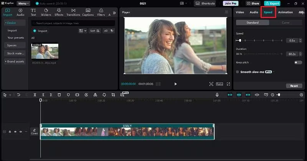Screen dimensions: 307x161
Task: Click the search project input field
Action: [x=73, y=23]
